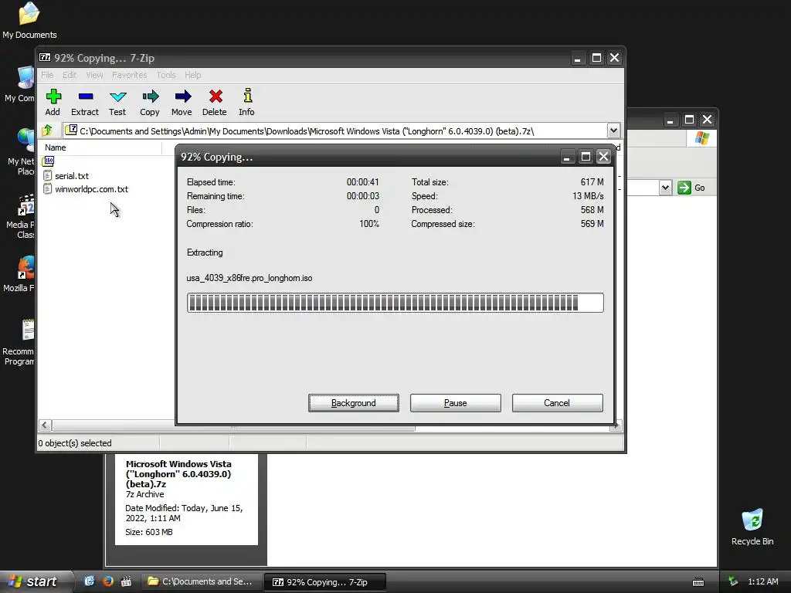Viewport: 791px width, 593px height.
Task: Click the Windows flag logo in Explorer
Action: [x=701, y=137]
